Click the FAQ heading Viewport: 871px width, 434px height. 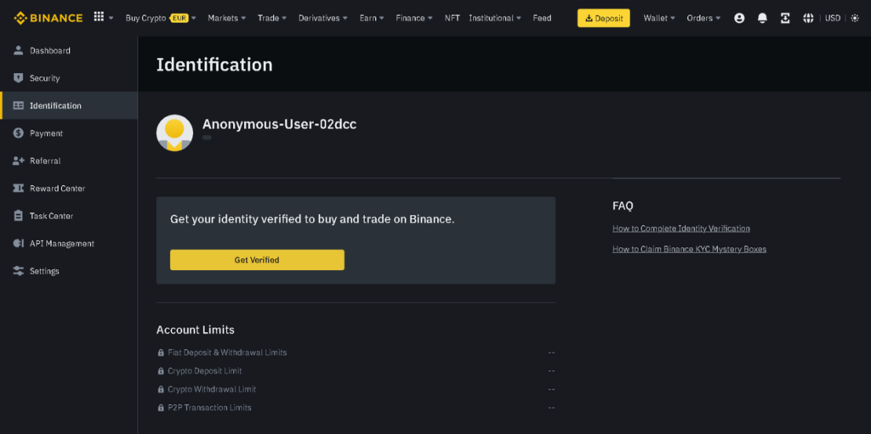point(623,206)
